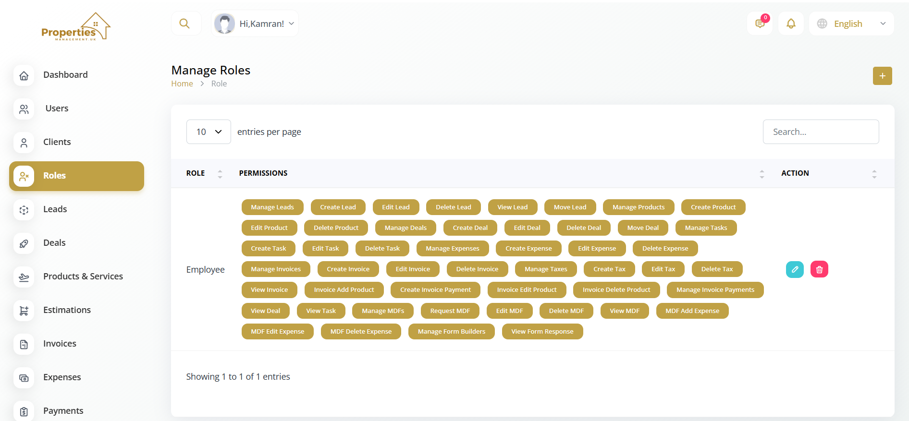Focus the Search input field
The width and height of the screenshot is (909, 421).
[x=821, y=132]
